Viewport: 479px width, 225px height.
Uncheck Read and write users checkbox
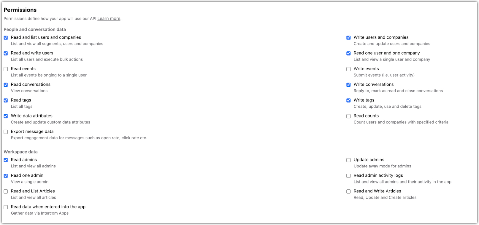click(6, 53)
